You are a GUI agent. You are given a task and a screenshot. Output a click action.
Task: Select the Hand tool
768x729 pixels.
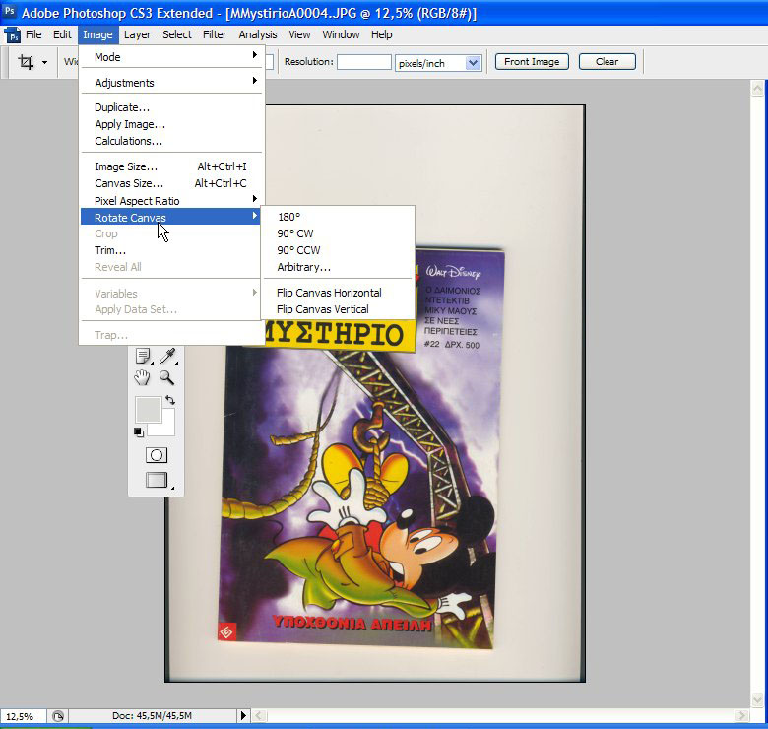[x=142, y=377]
